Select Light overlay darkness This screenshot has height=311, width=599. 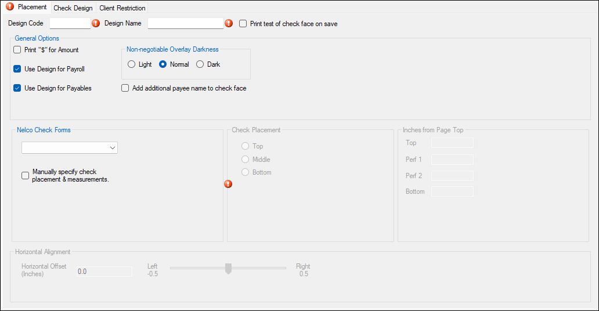tap(131, 64)
